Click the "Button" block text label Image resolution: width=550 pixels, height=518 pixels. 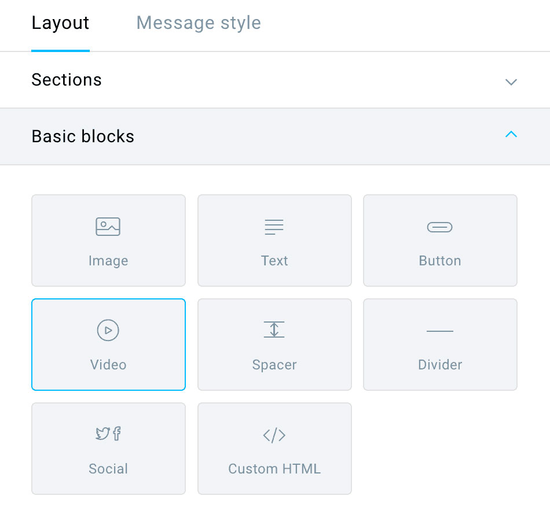(440, 261)
